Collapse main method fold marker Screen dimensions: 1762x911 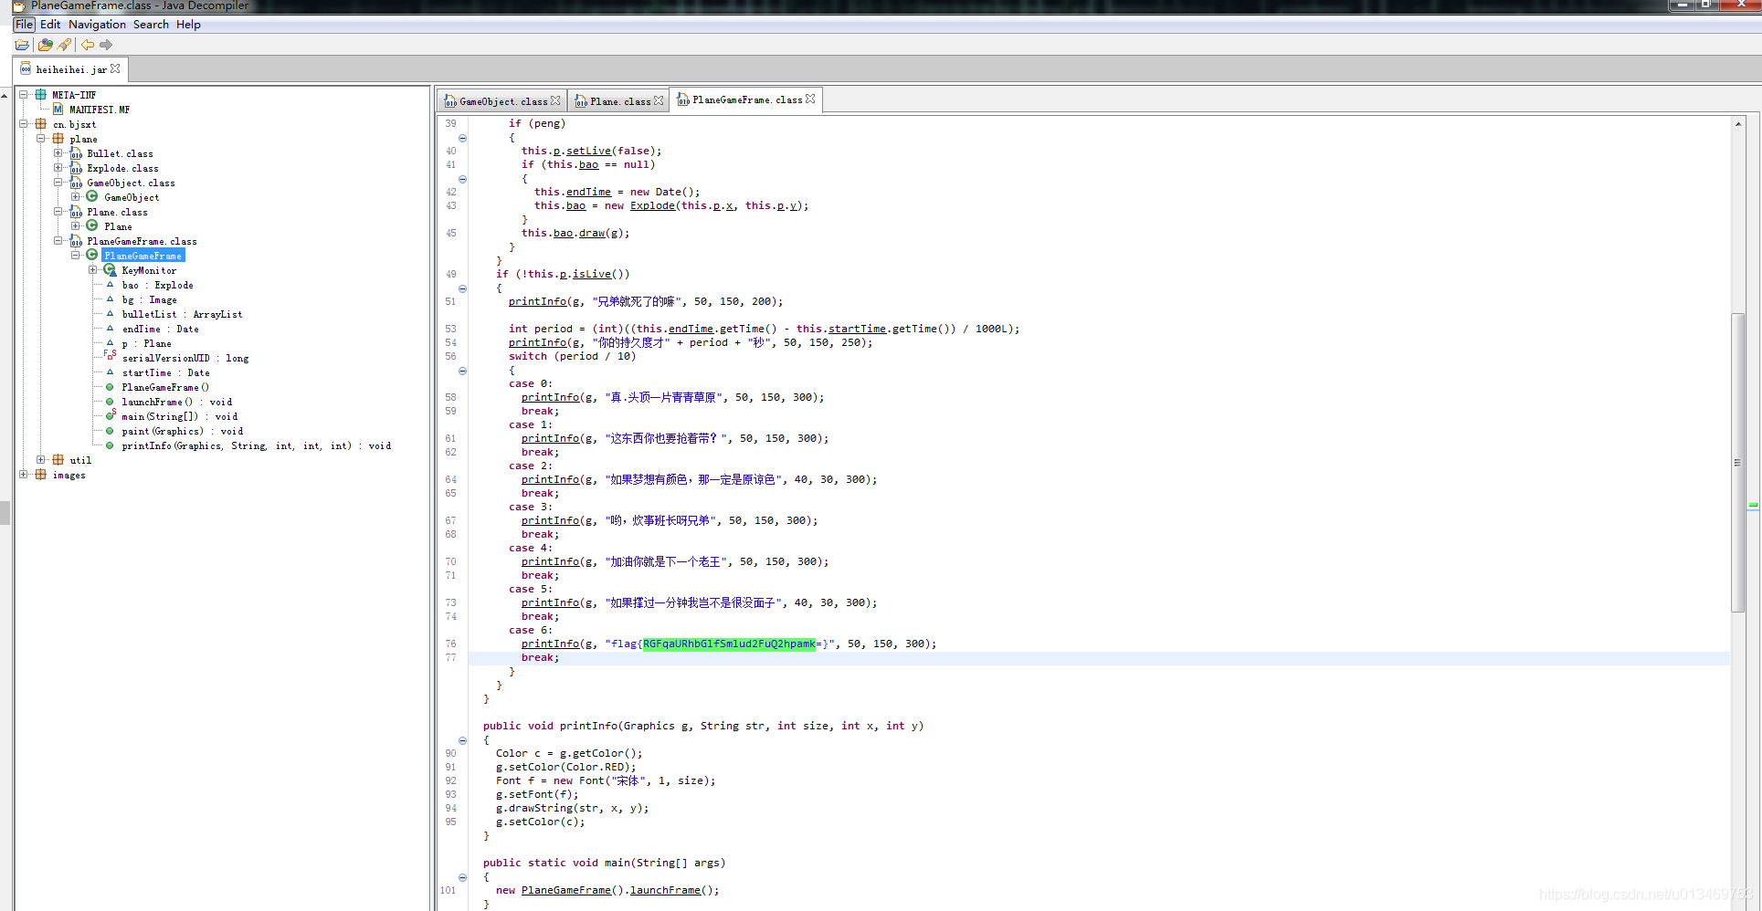point(462,877)
